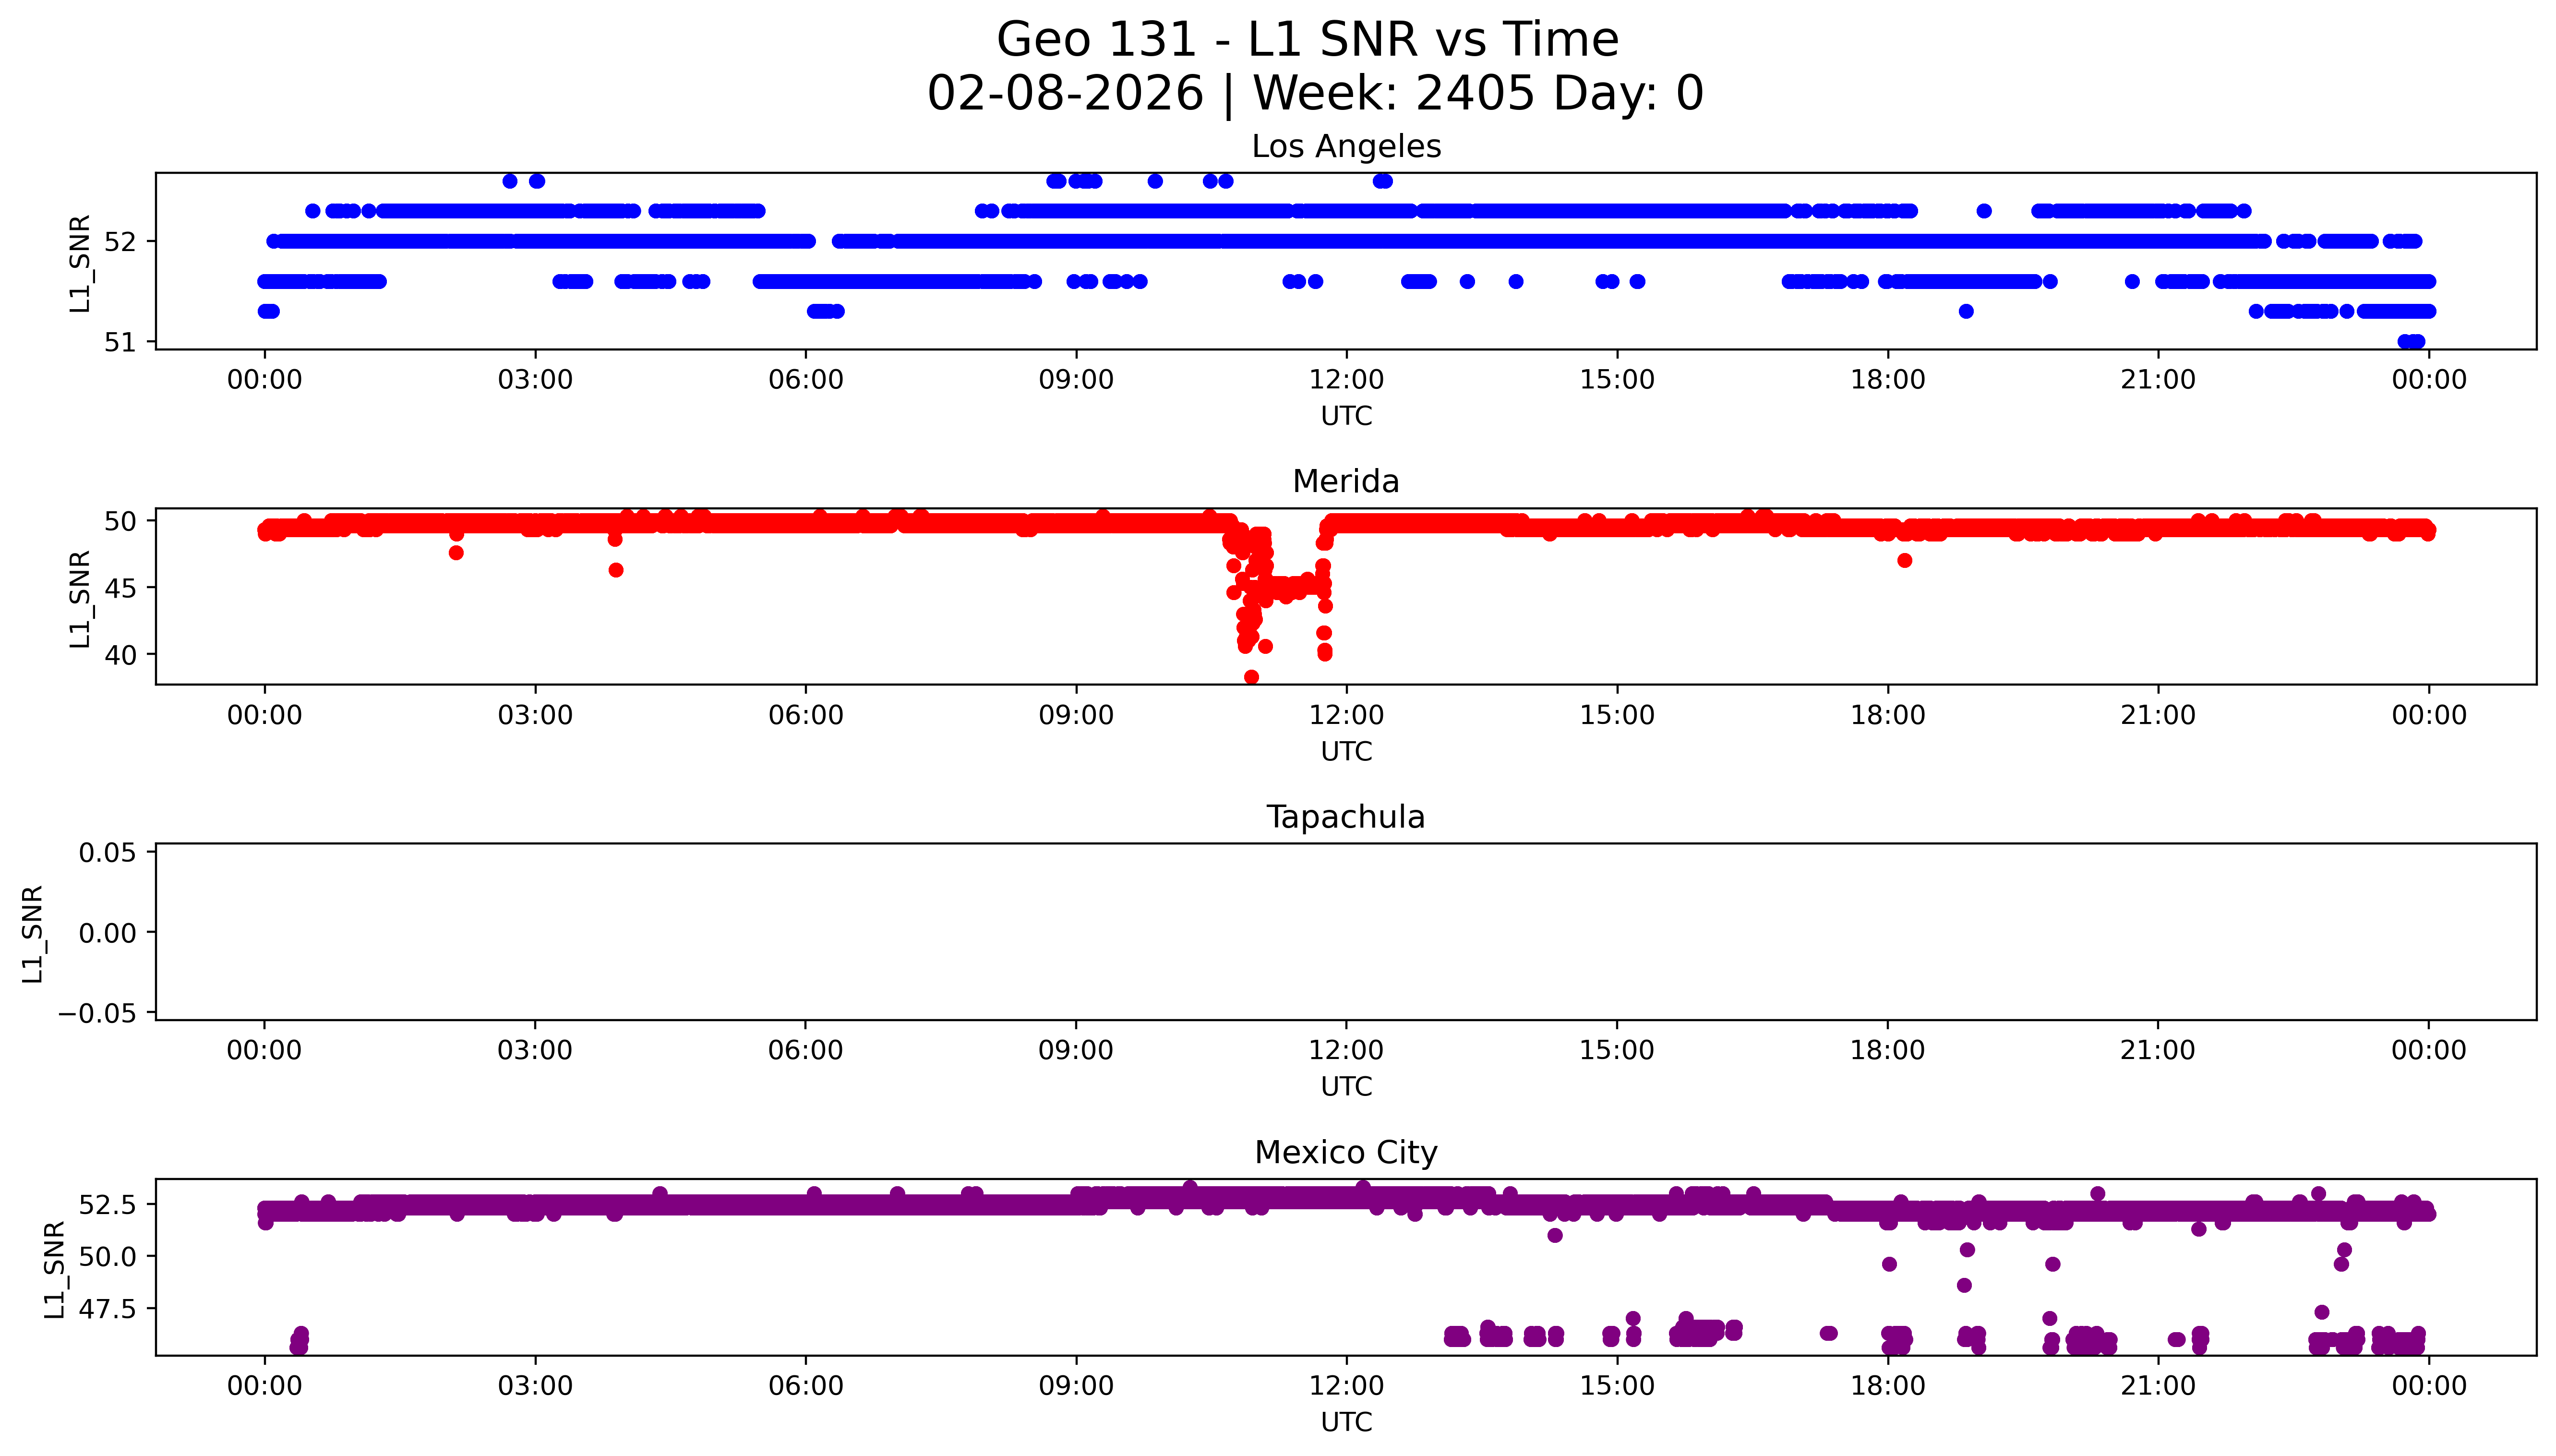2556x1456 pixels.
Task: Click the 47.5 y-axis tick label on the Mexico City plot
Action: click(x=107, y=1308)
